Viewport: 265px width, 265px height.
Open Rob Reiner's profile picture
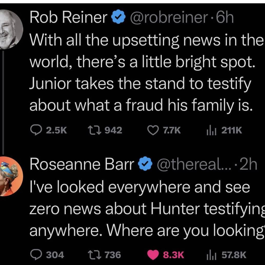(11, 29)
